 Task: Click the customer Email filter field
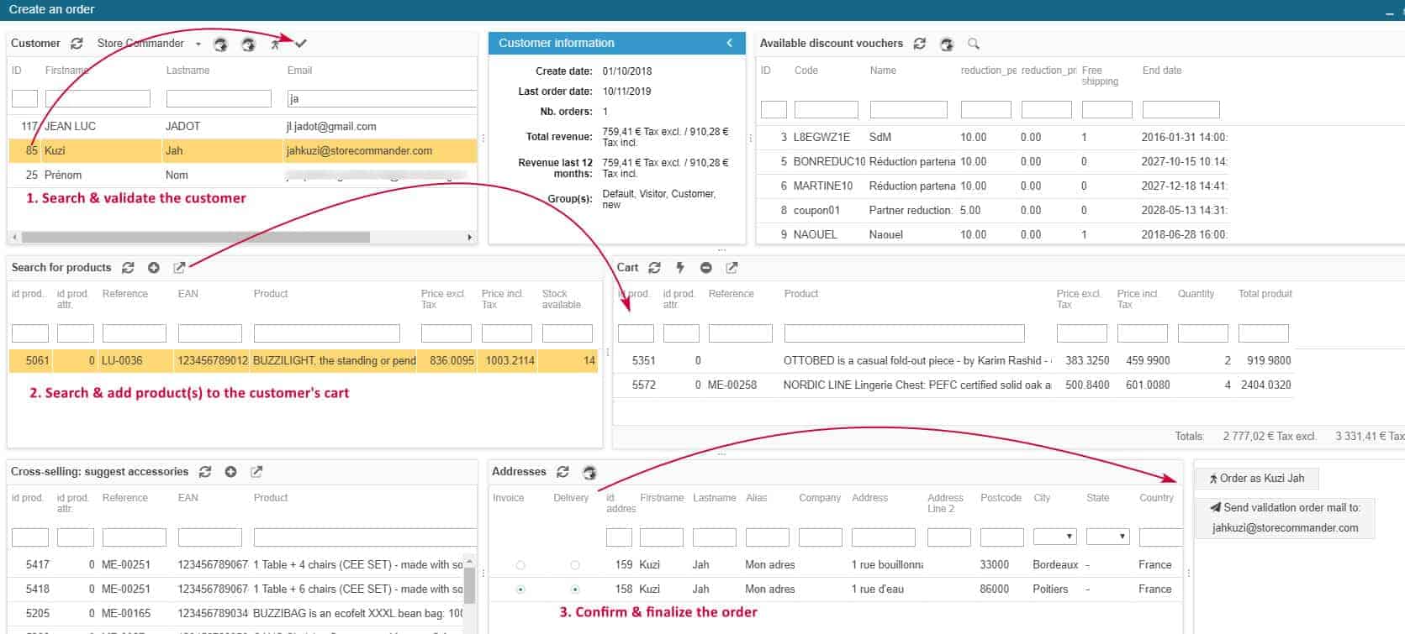382,99
